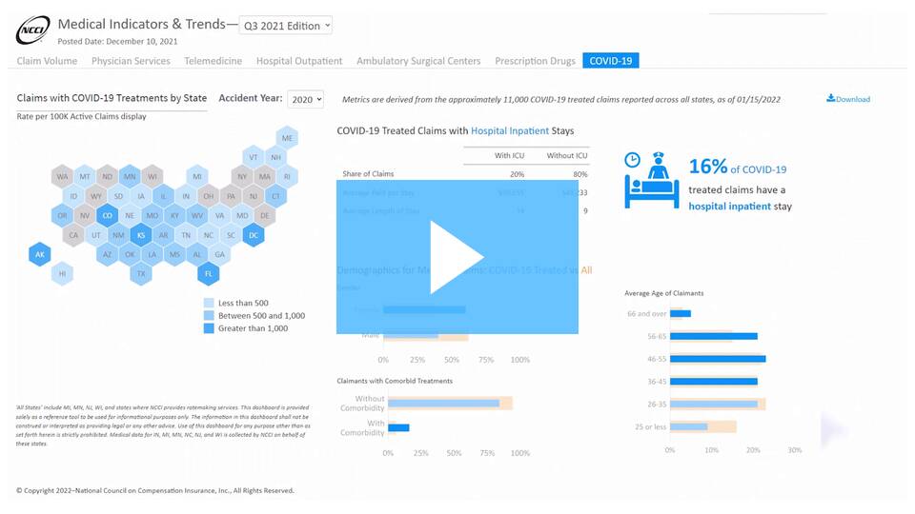Click the NCCI logo
Screen dimensions: 915x514
point(32,30)
